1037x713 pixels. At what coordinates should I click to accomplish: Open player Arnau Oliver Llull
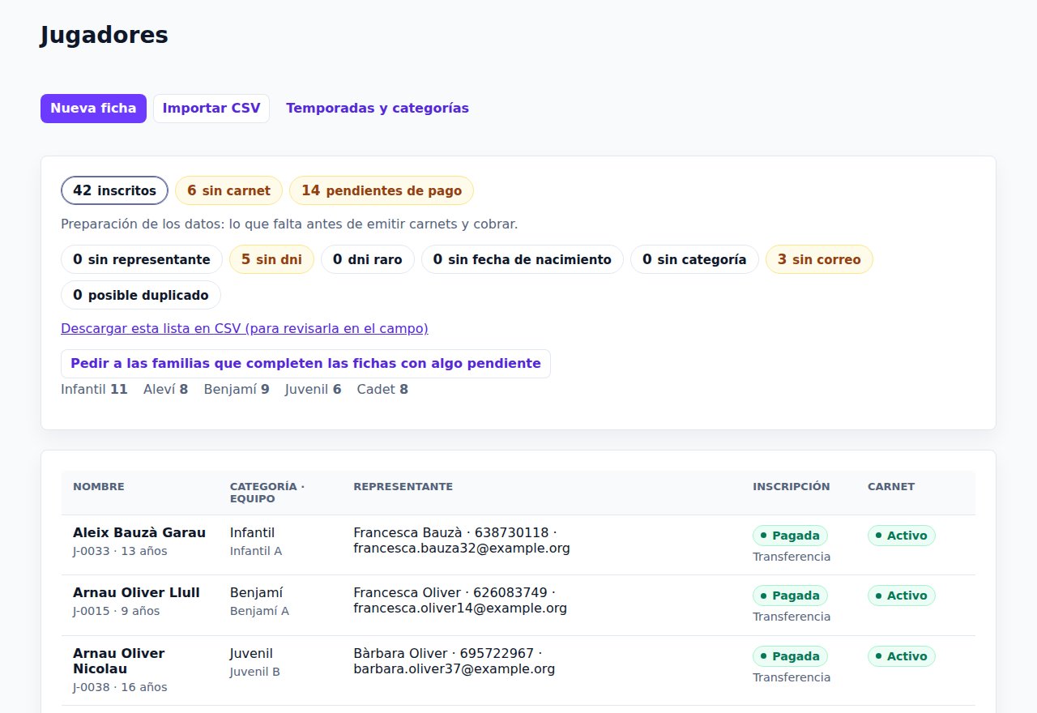[x=136, y=592]
